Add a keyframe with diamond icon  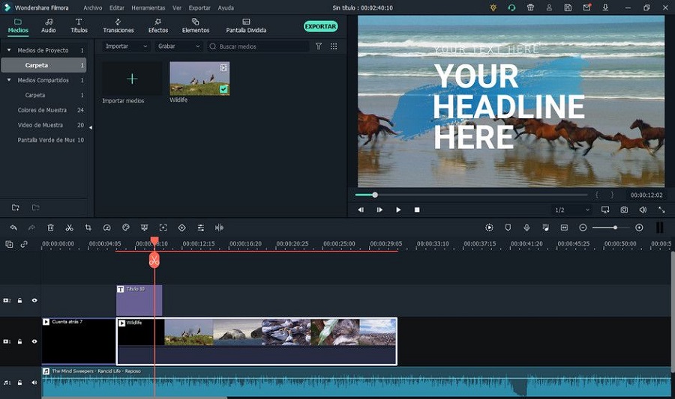[181, 228]
